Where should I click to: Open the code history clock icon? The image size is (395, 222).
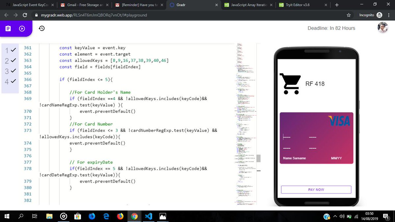[x=42, y=29]
